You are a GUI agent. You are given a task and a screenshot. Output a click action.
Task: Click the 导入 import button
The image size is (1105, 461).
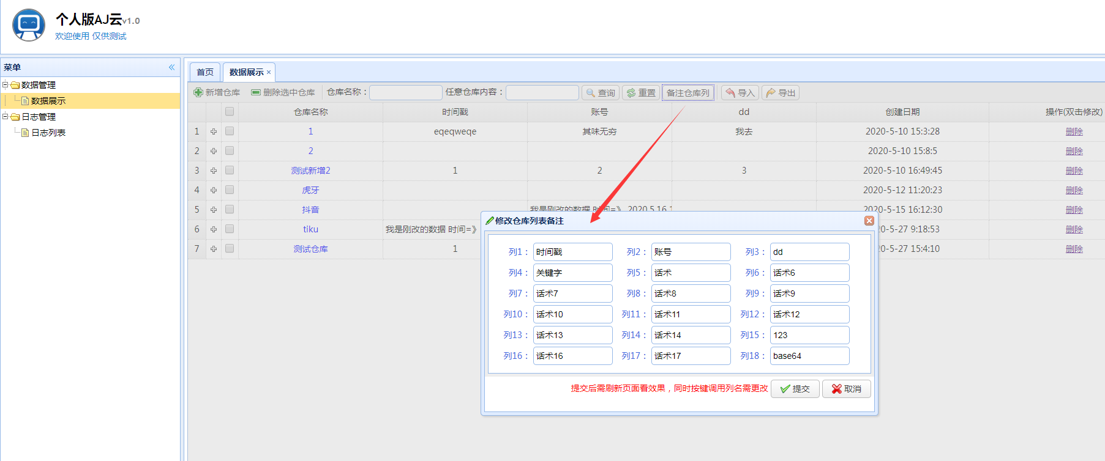tap(740, 93)
